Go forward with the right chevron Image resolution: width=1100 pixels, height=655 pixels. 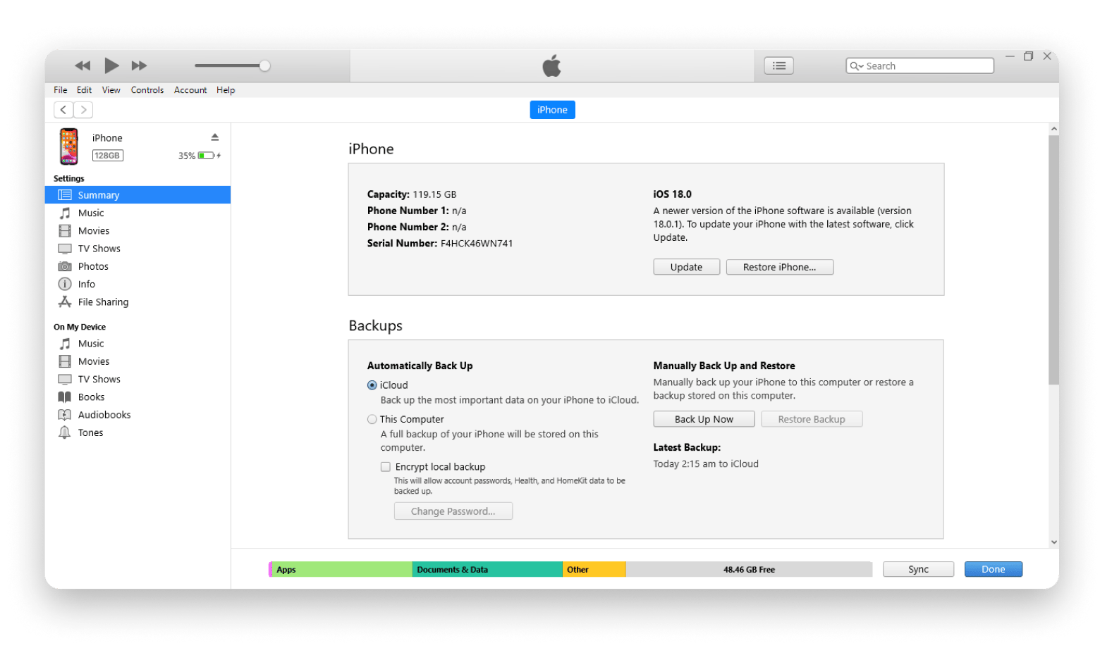[x=83, y=110]
